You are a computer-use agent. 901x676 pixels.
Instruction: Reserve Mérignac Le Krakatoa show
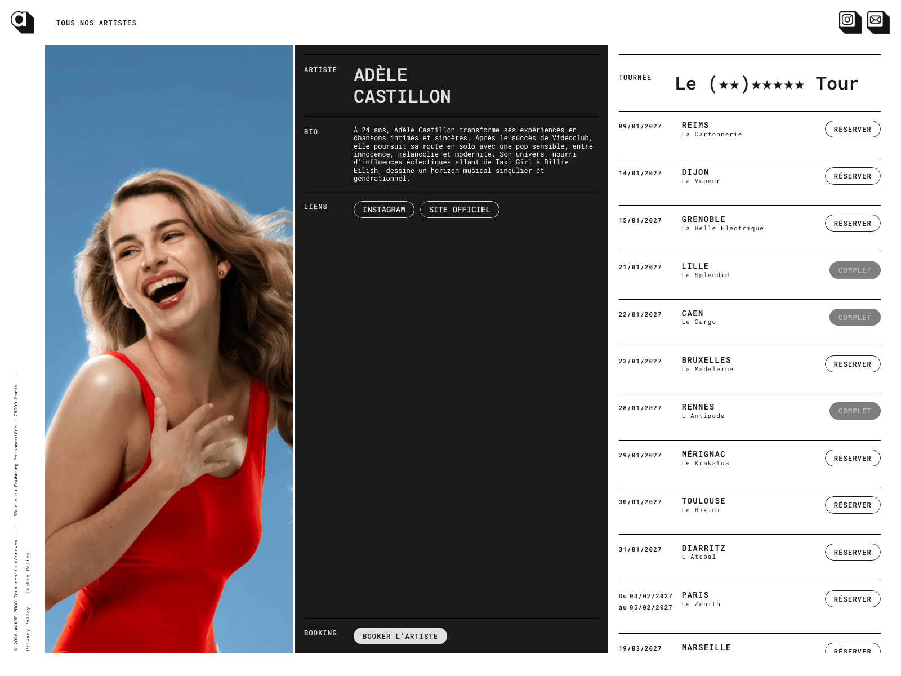(x=853, y=458)
